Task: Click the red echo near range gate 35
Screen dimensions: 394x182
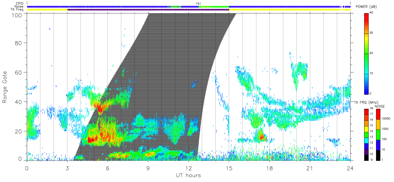Action: pyautogui.click(x=100, y=108)
